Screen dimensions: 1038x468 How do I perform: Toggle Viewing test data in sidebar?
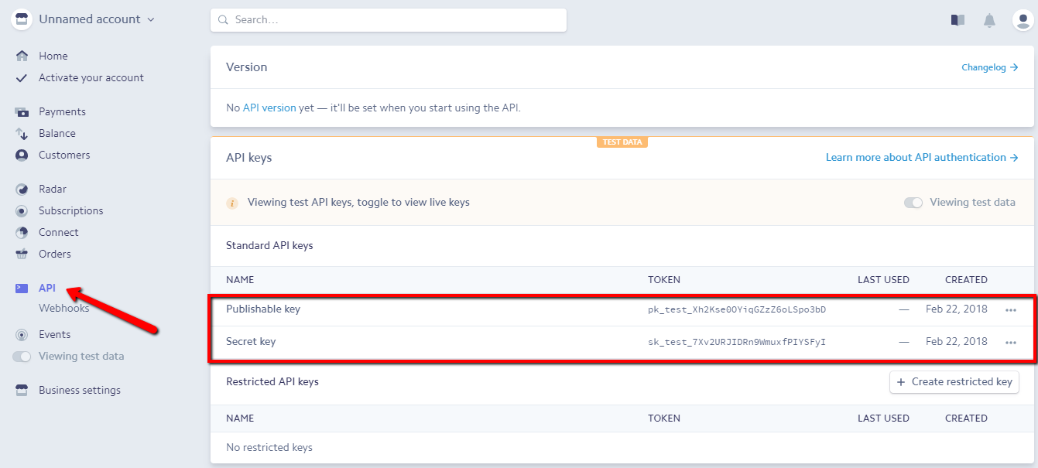tap(23, 357)
